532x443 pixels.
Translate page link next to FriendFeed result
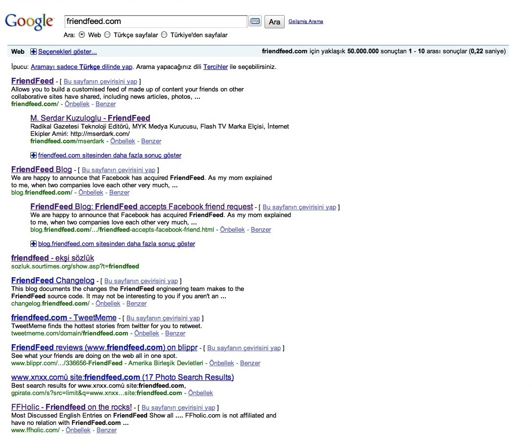pyautogui.click(x=100, y=81)
